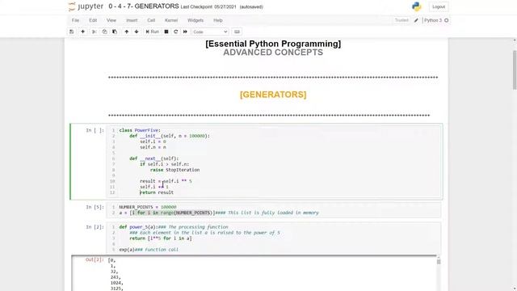Interrupt the kernel with the stop icon

[x=166, y=32]
